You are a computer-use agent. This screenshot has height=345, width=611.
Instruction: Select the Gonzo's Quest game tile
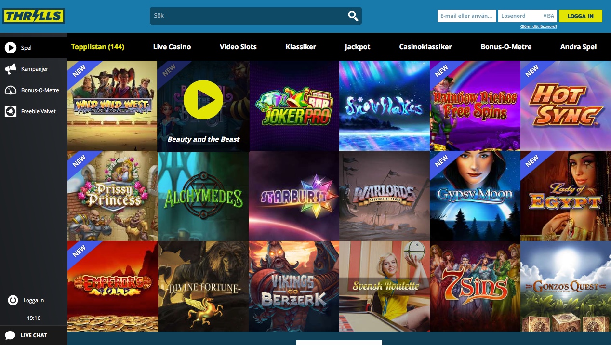(565, 286)
